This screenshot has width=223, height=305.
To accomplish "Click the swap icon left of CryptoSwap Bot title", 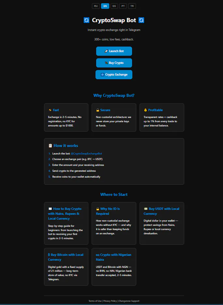I will click(x=86, y=20).
